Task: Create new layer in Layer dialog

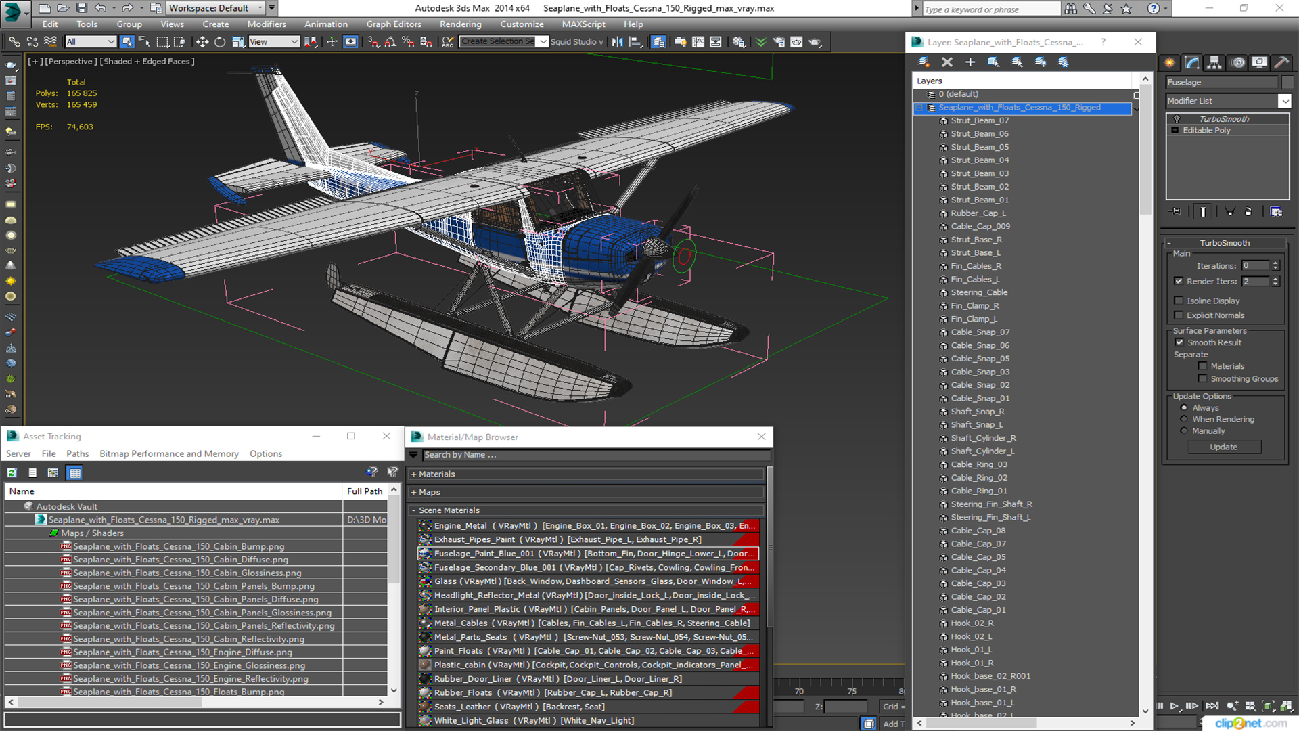Action: coord(924,62)
